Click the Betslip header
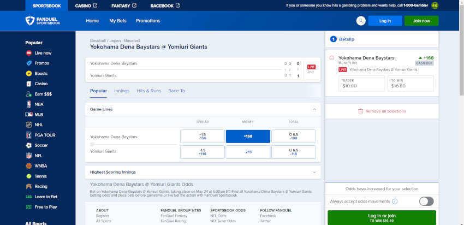 click(x=382, y=39)
